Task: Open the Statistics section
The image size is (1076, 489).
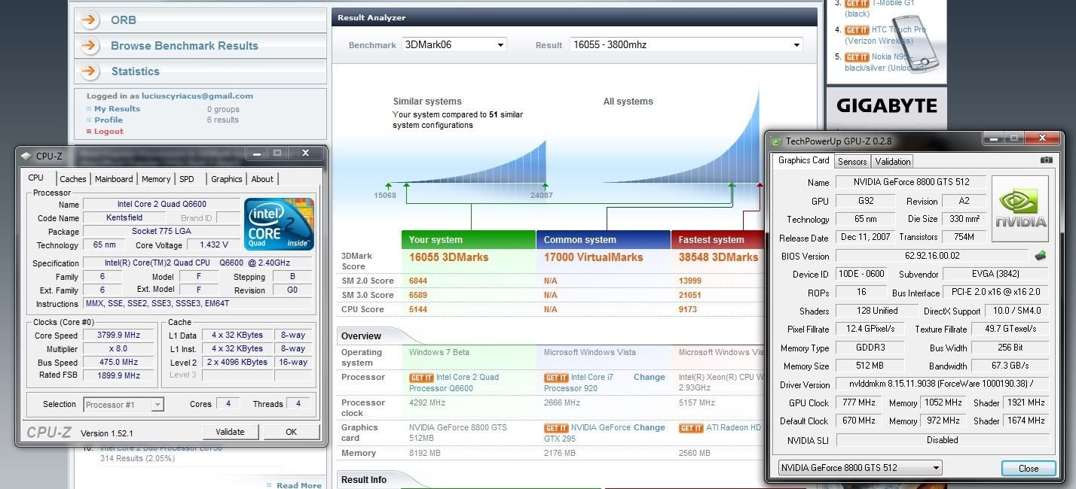Action: [x=136, y=71]
